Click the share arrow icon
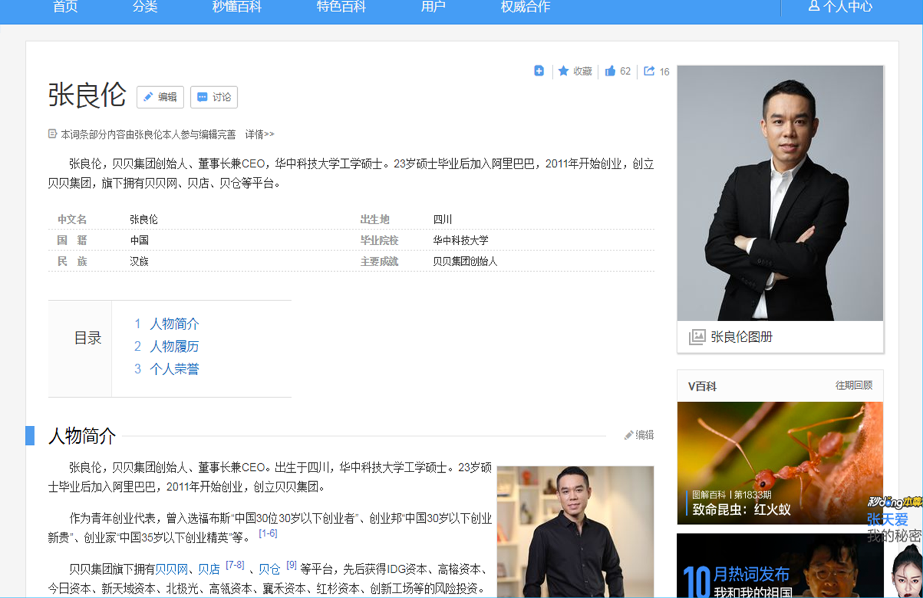Image resolution: width=923 pixels, height=598 pixels. (x=649, y=71)
